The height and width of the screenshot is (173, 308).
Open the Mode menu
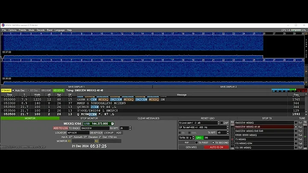click(31, 30)
